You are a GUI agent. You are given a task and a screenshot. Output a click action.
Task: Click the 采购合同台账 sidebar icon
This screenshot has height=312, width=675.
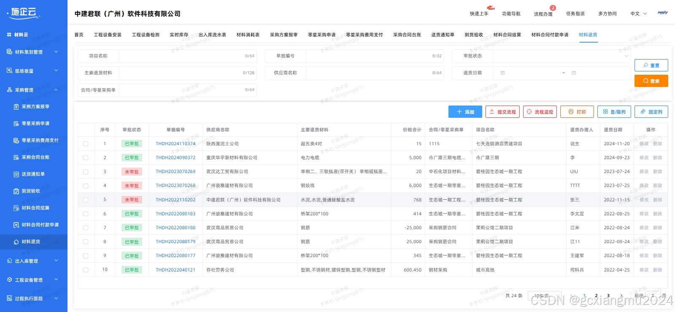click(x=16, y=157)
